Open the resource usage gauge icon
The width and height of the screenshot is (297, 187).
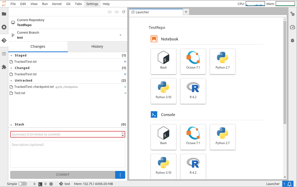click(292, 27)
